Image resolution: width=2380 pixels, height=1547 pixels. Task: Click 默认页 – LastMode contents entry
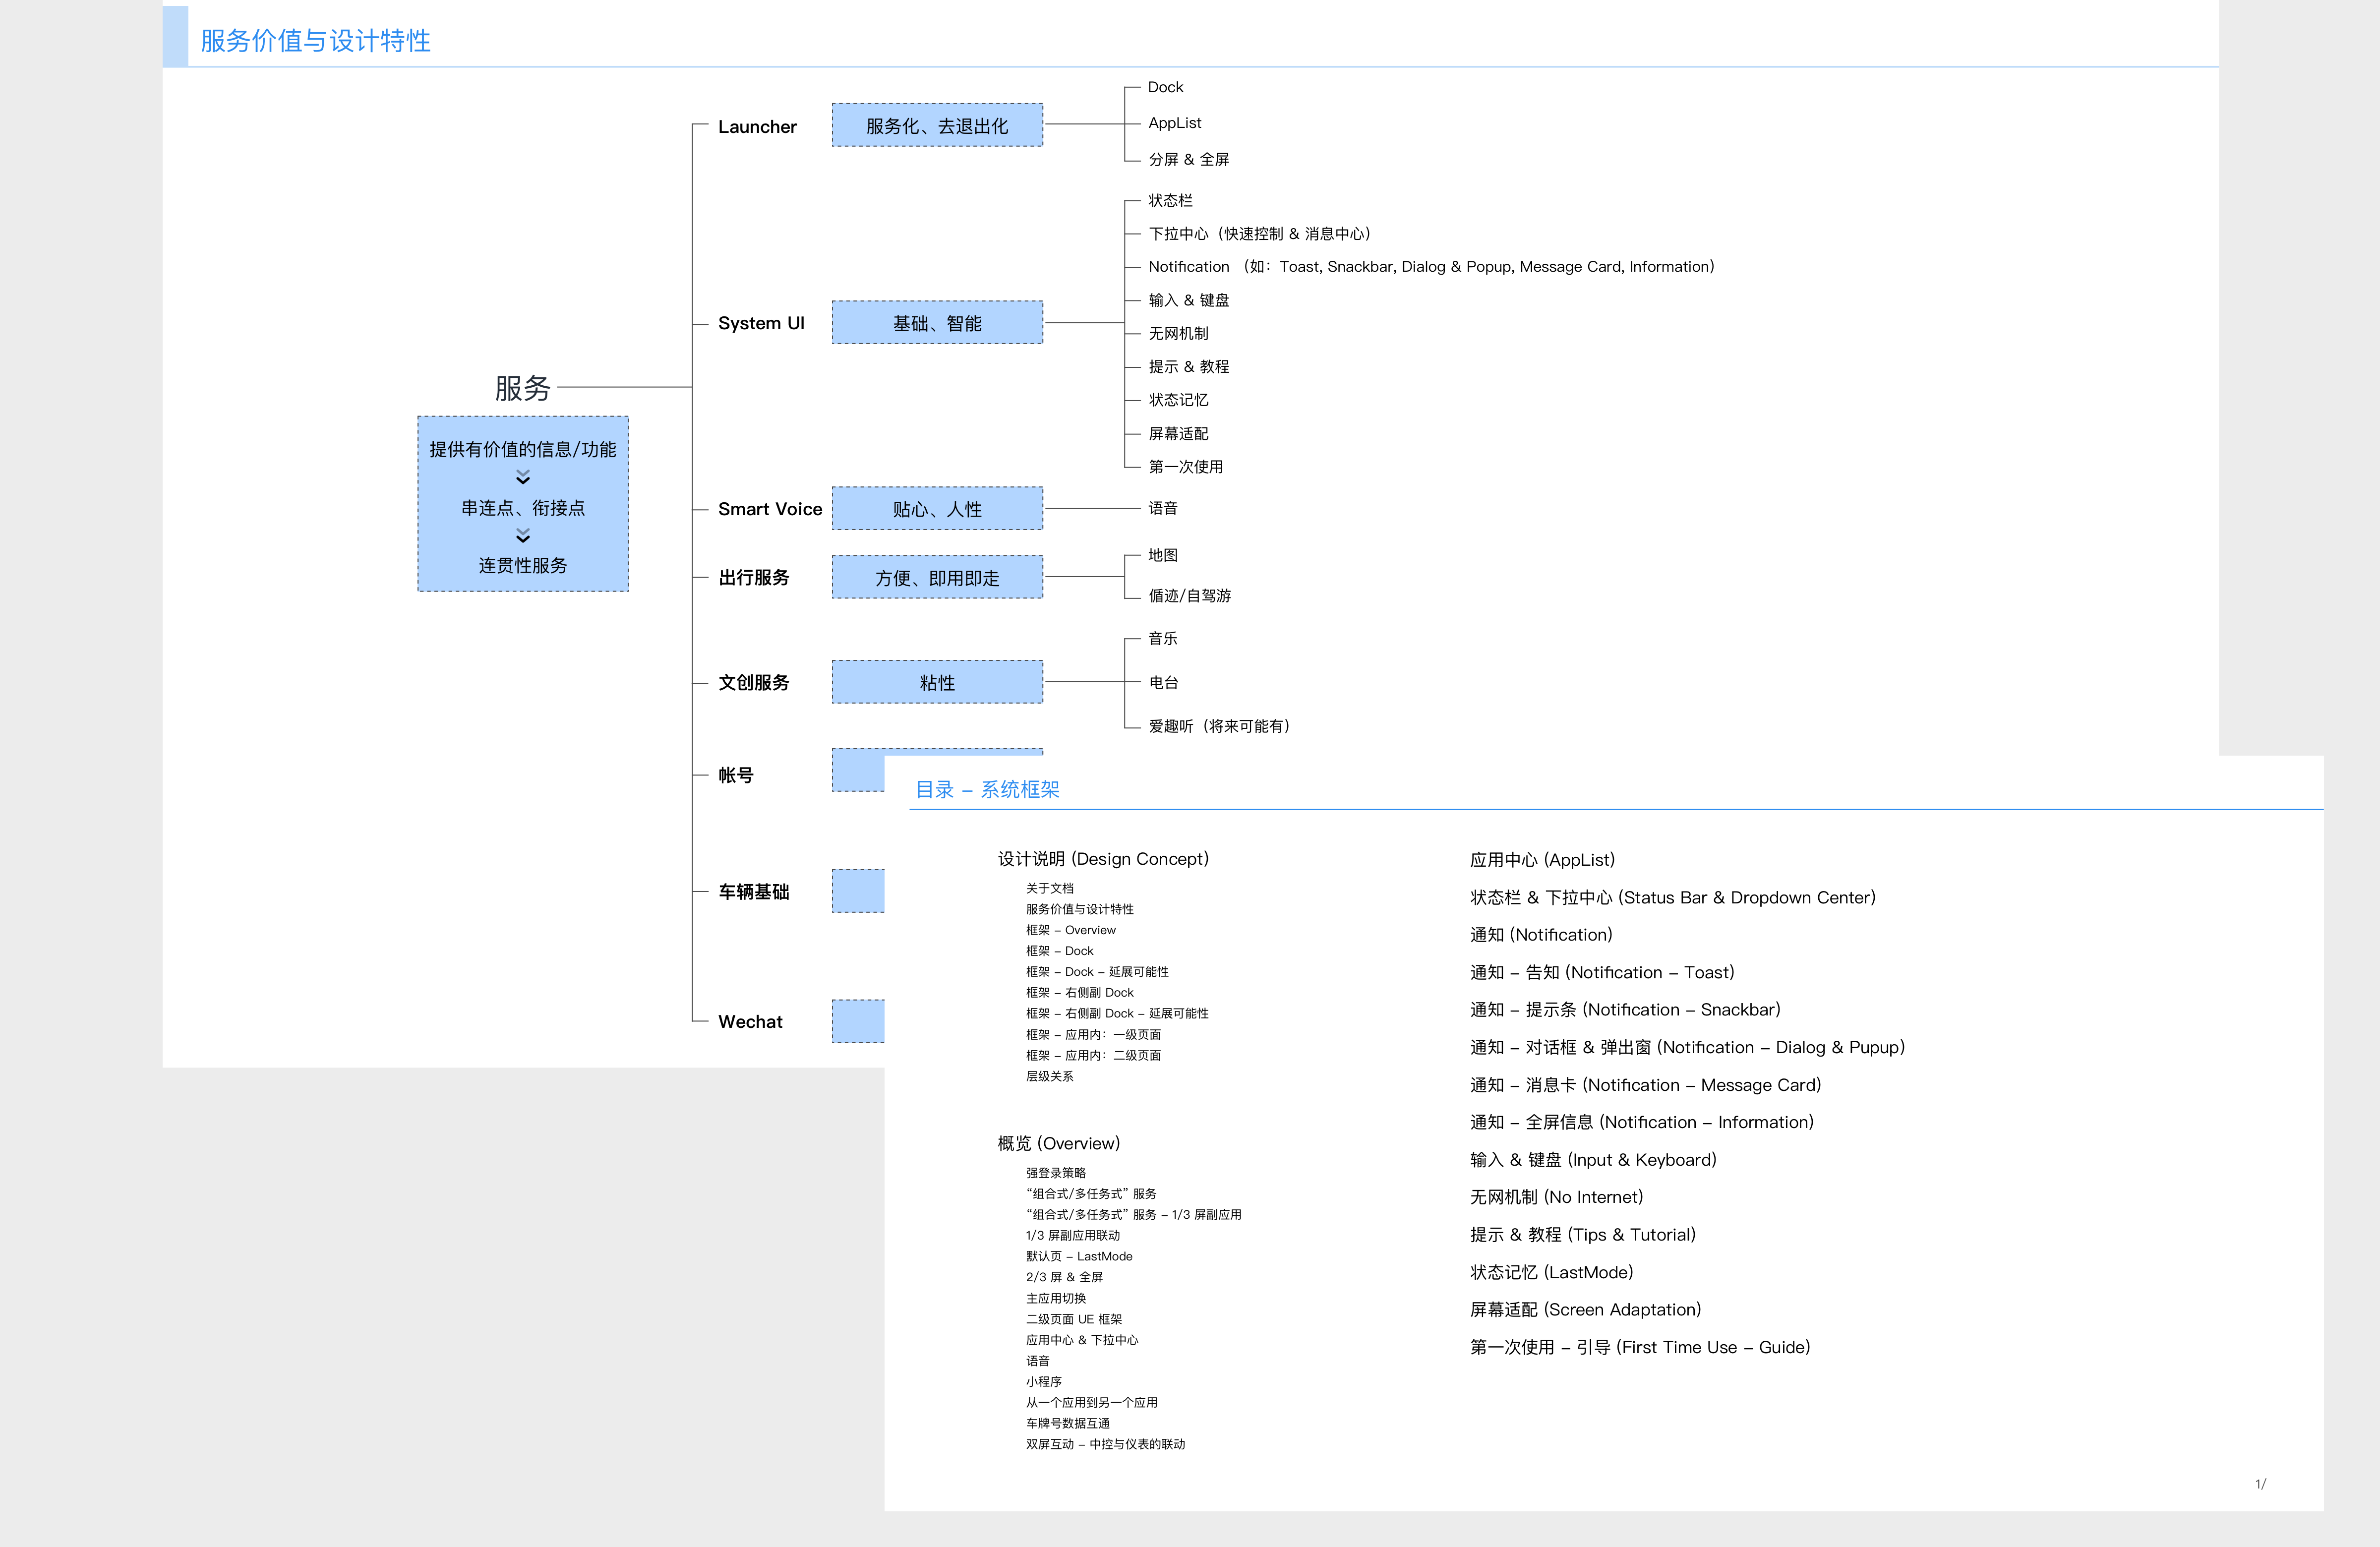(1079, 1256)
